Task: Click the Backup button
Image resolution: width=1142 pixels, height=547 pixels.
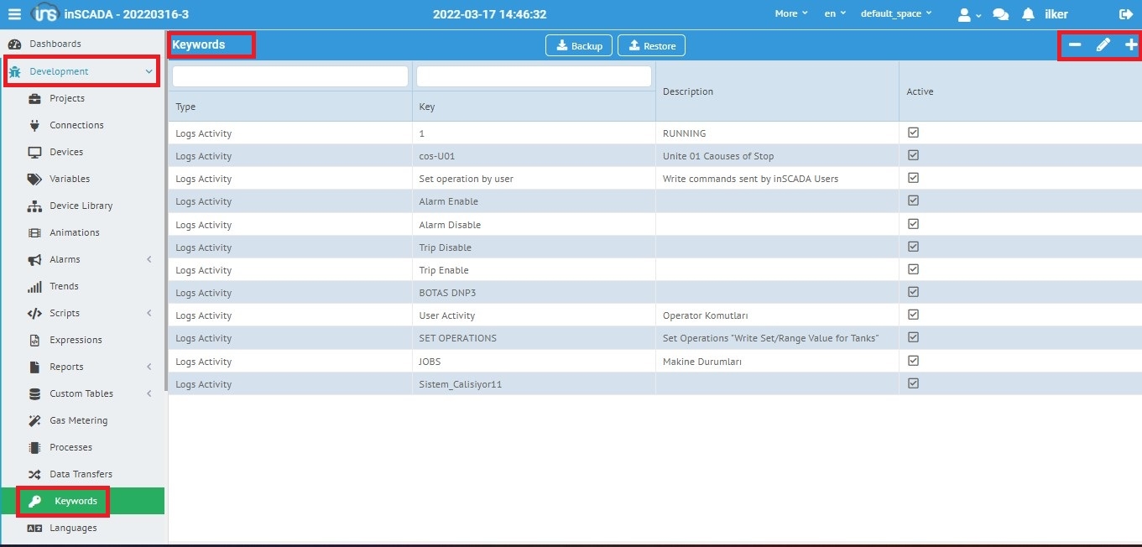Action: [579, 46]
